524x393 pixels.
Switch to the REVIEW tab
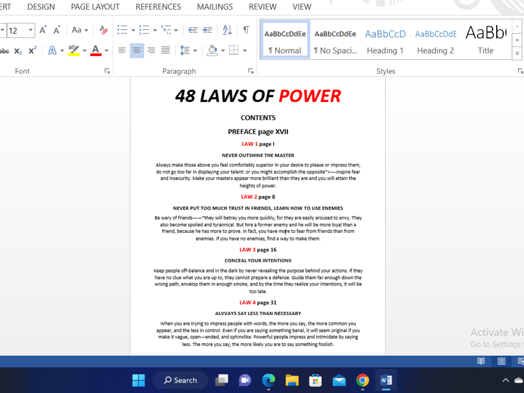(263, 7)
